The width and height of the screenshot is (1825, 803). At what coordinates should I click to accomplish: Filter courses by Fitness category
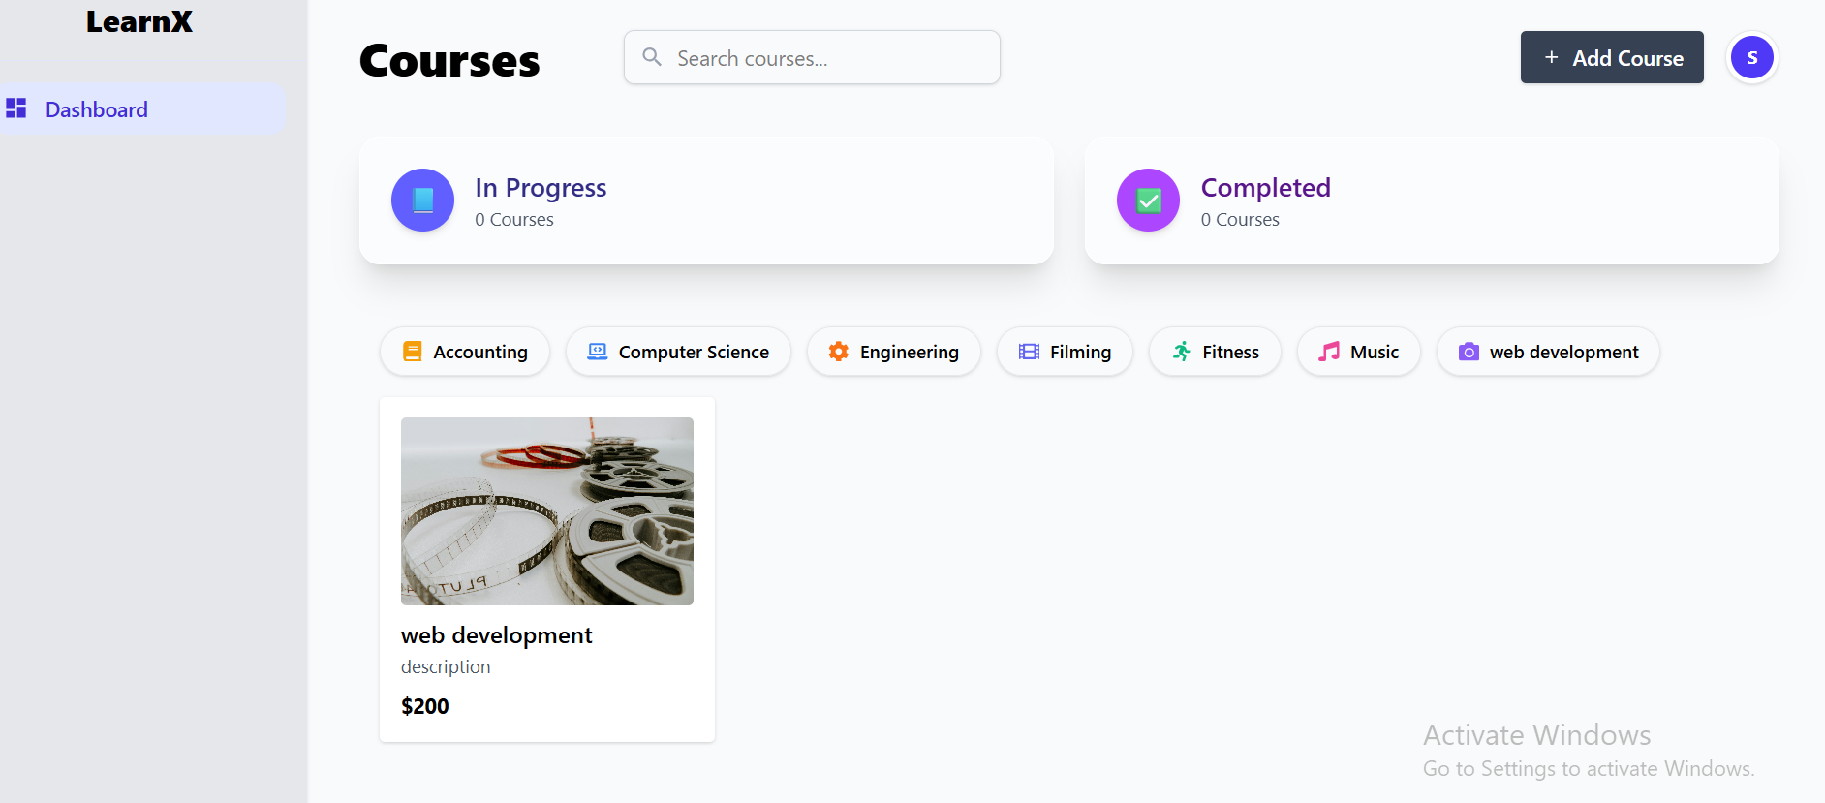(x=1216, y=352)
